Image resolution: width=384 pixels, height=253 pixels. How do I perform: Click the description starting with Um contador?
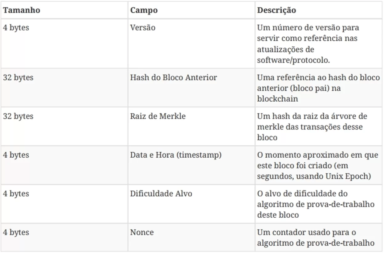click(316, 238)
